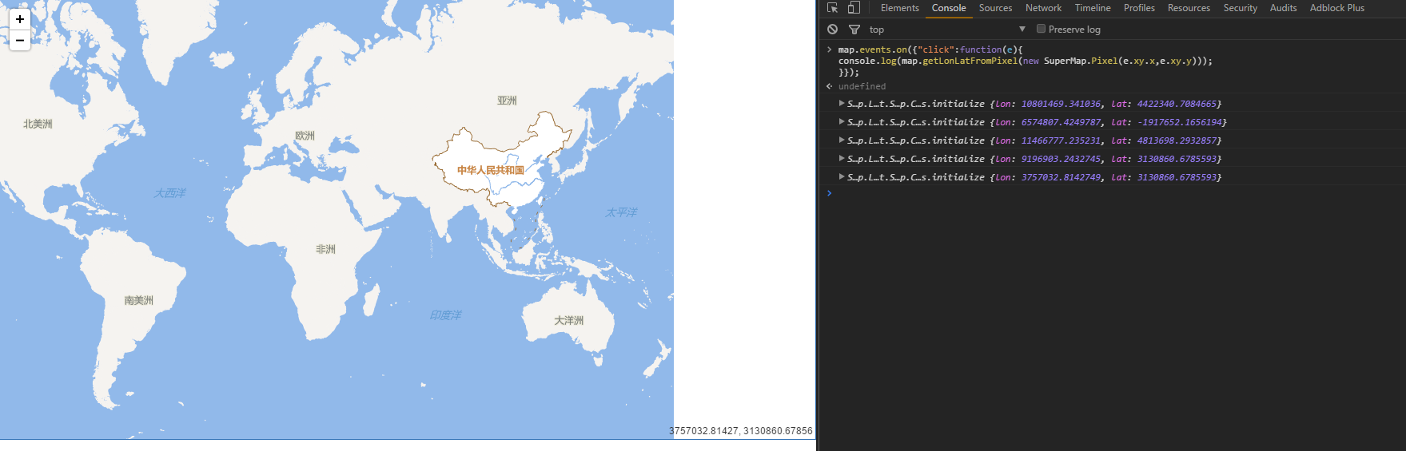Toggle device mode icon
The image size is (1406, 451).
854,8
